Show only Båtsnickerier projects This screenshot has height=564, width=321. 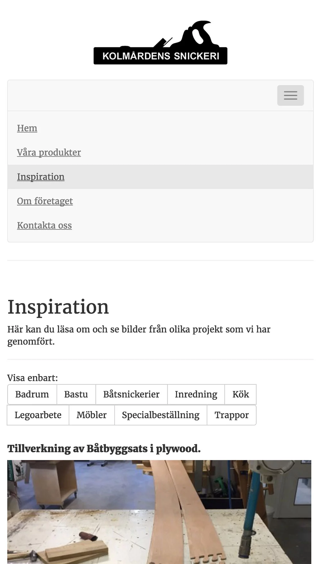point(131,394)
